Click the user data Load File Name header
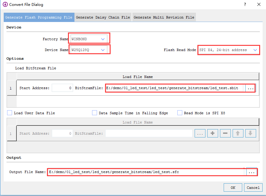Viewport: 266px width, 196px height. [x=138, y=122]
